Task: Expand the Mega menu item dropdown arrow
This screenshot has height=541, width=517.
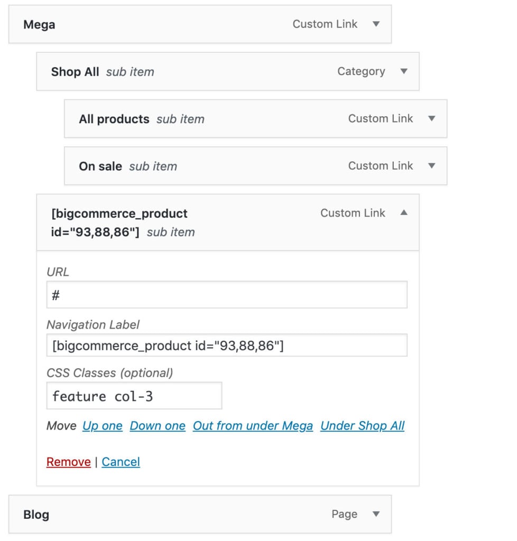Action: coord(375,24)
